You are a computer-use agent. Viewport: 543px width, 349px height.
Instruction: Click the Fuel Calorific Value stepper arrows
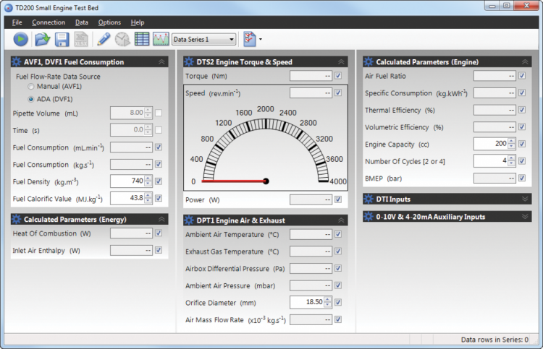pos(148,198)
